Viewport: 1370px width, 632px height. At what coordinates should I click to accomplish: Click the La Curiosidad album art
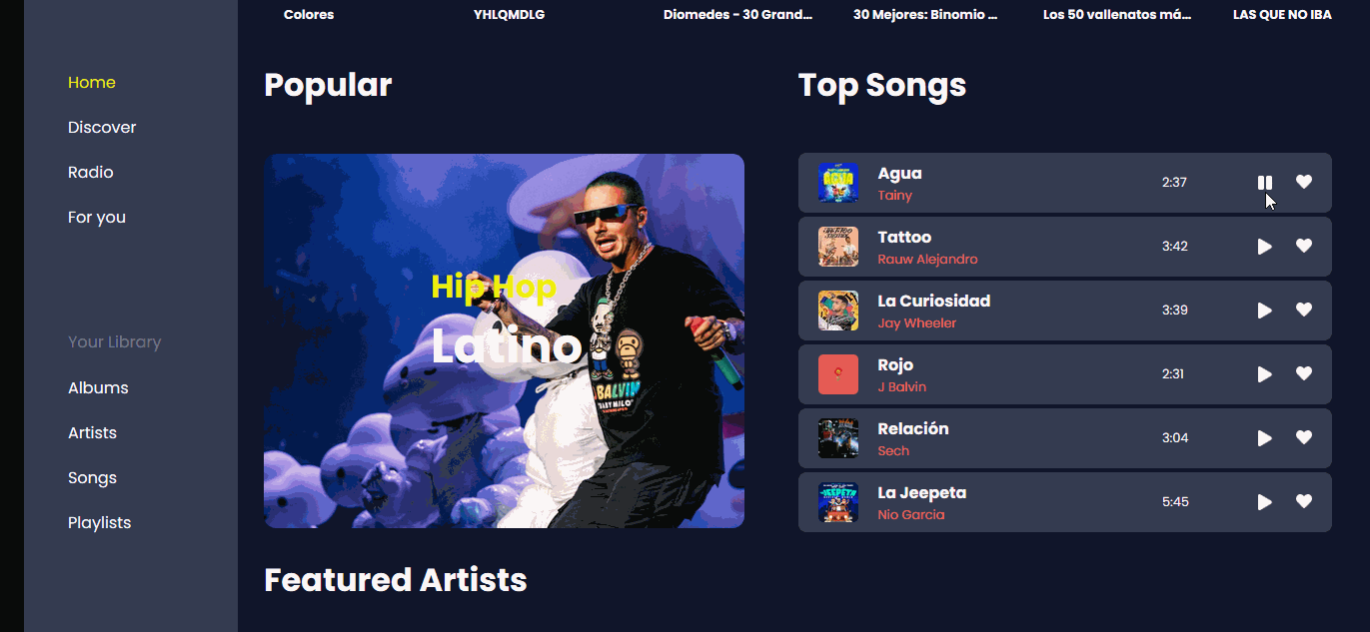tap(838, 311)
